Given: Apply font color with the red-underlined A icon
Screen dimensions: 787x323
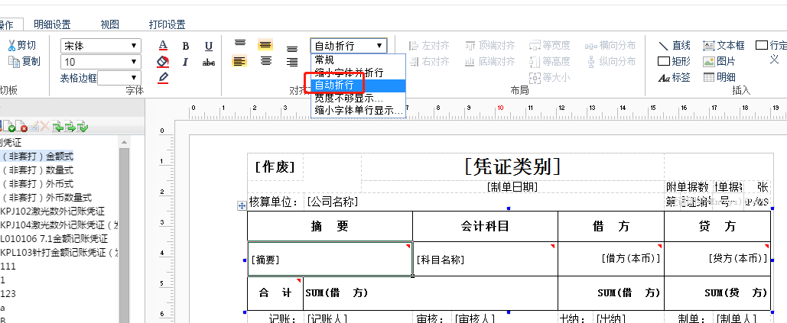Looking at the screenshot, I should [x=163, y=46].
